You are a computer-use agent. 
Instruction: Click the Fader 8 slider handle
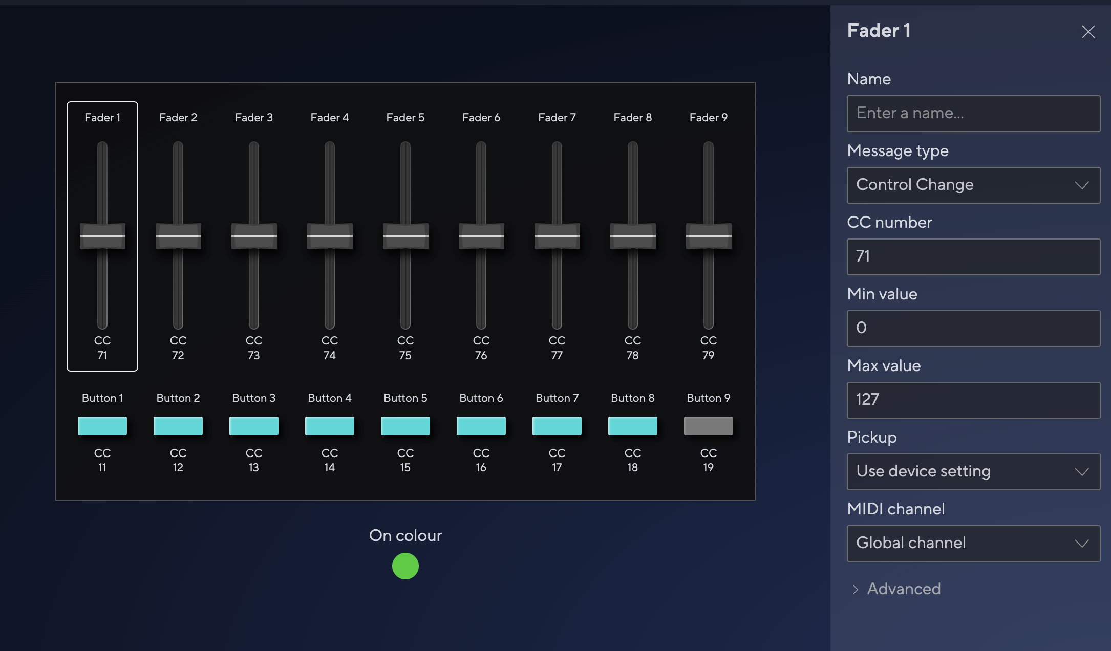(x=633, y=236)
